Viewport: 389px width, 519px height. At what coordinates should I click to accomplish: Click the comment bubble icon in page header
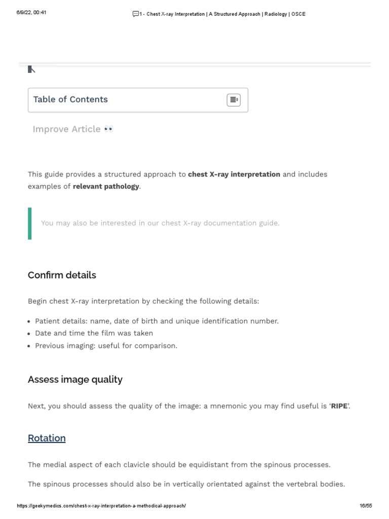[x=135, y=14]
